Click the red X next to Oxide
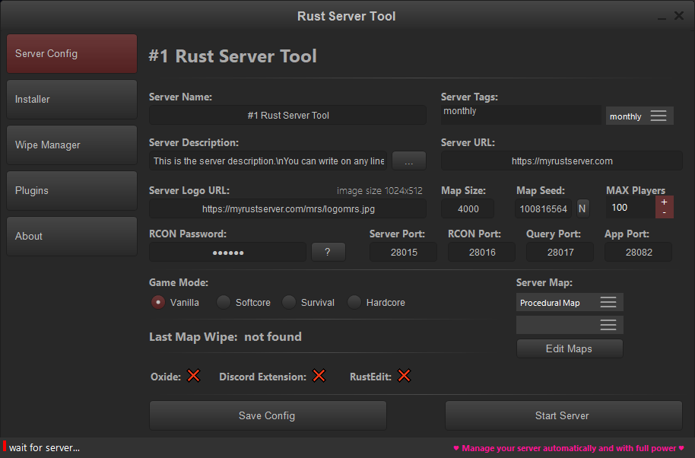The image size is (695, 458). [193, 376]
